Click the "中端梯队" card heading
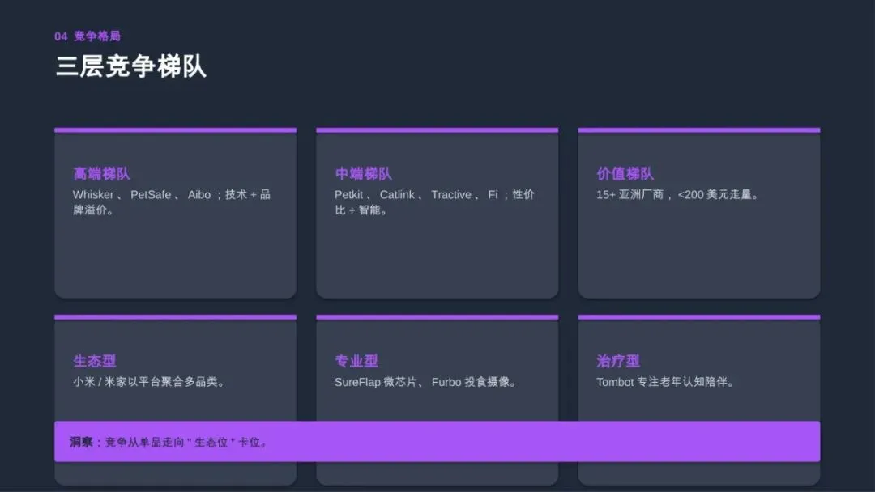 point(363,174)
